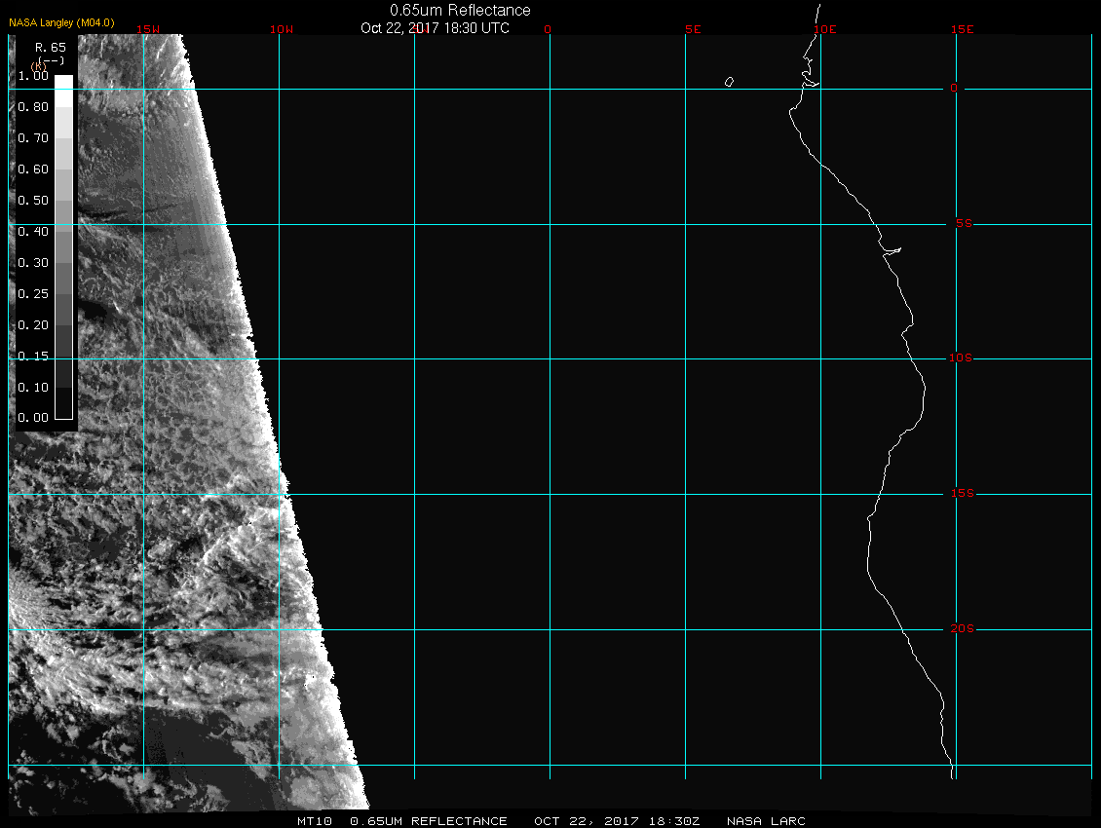The image size is (1101, 828).
Task: Click the MT10 text in bottom caption
Action: click(315, 821)
